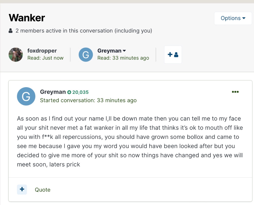254x205 pixels.
Task: Click the "Started conversation: 33 minutes ago" timestamp
Action: (x=88, y=100)
